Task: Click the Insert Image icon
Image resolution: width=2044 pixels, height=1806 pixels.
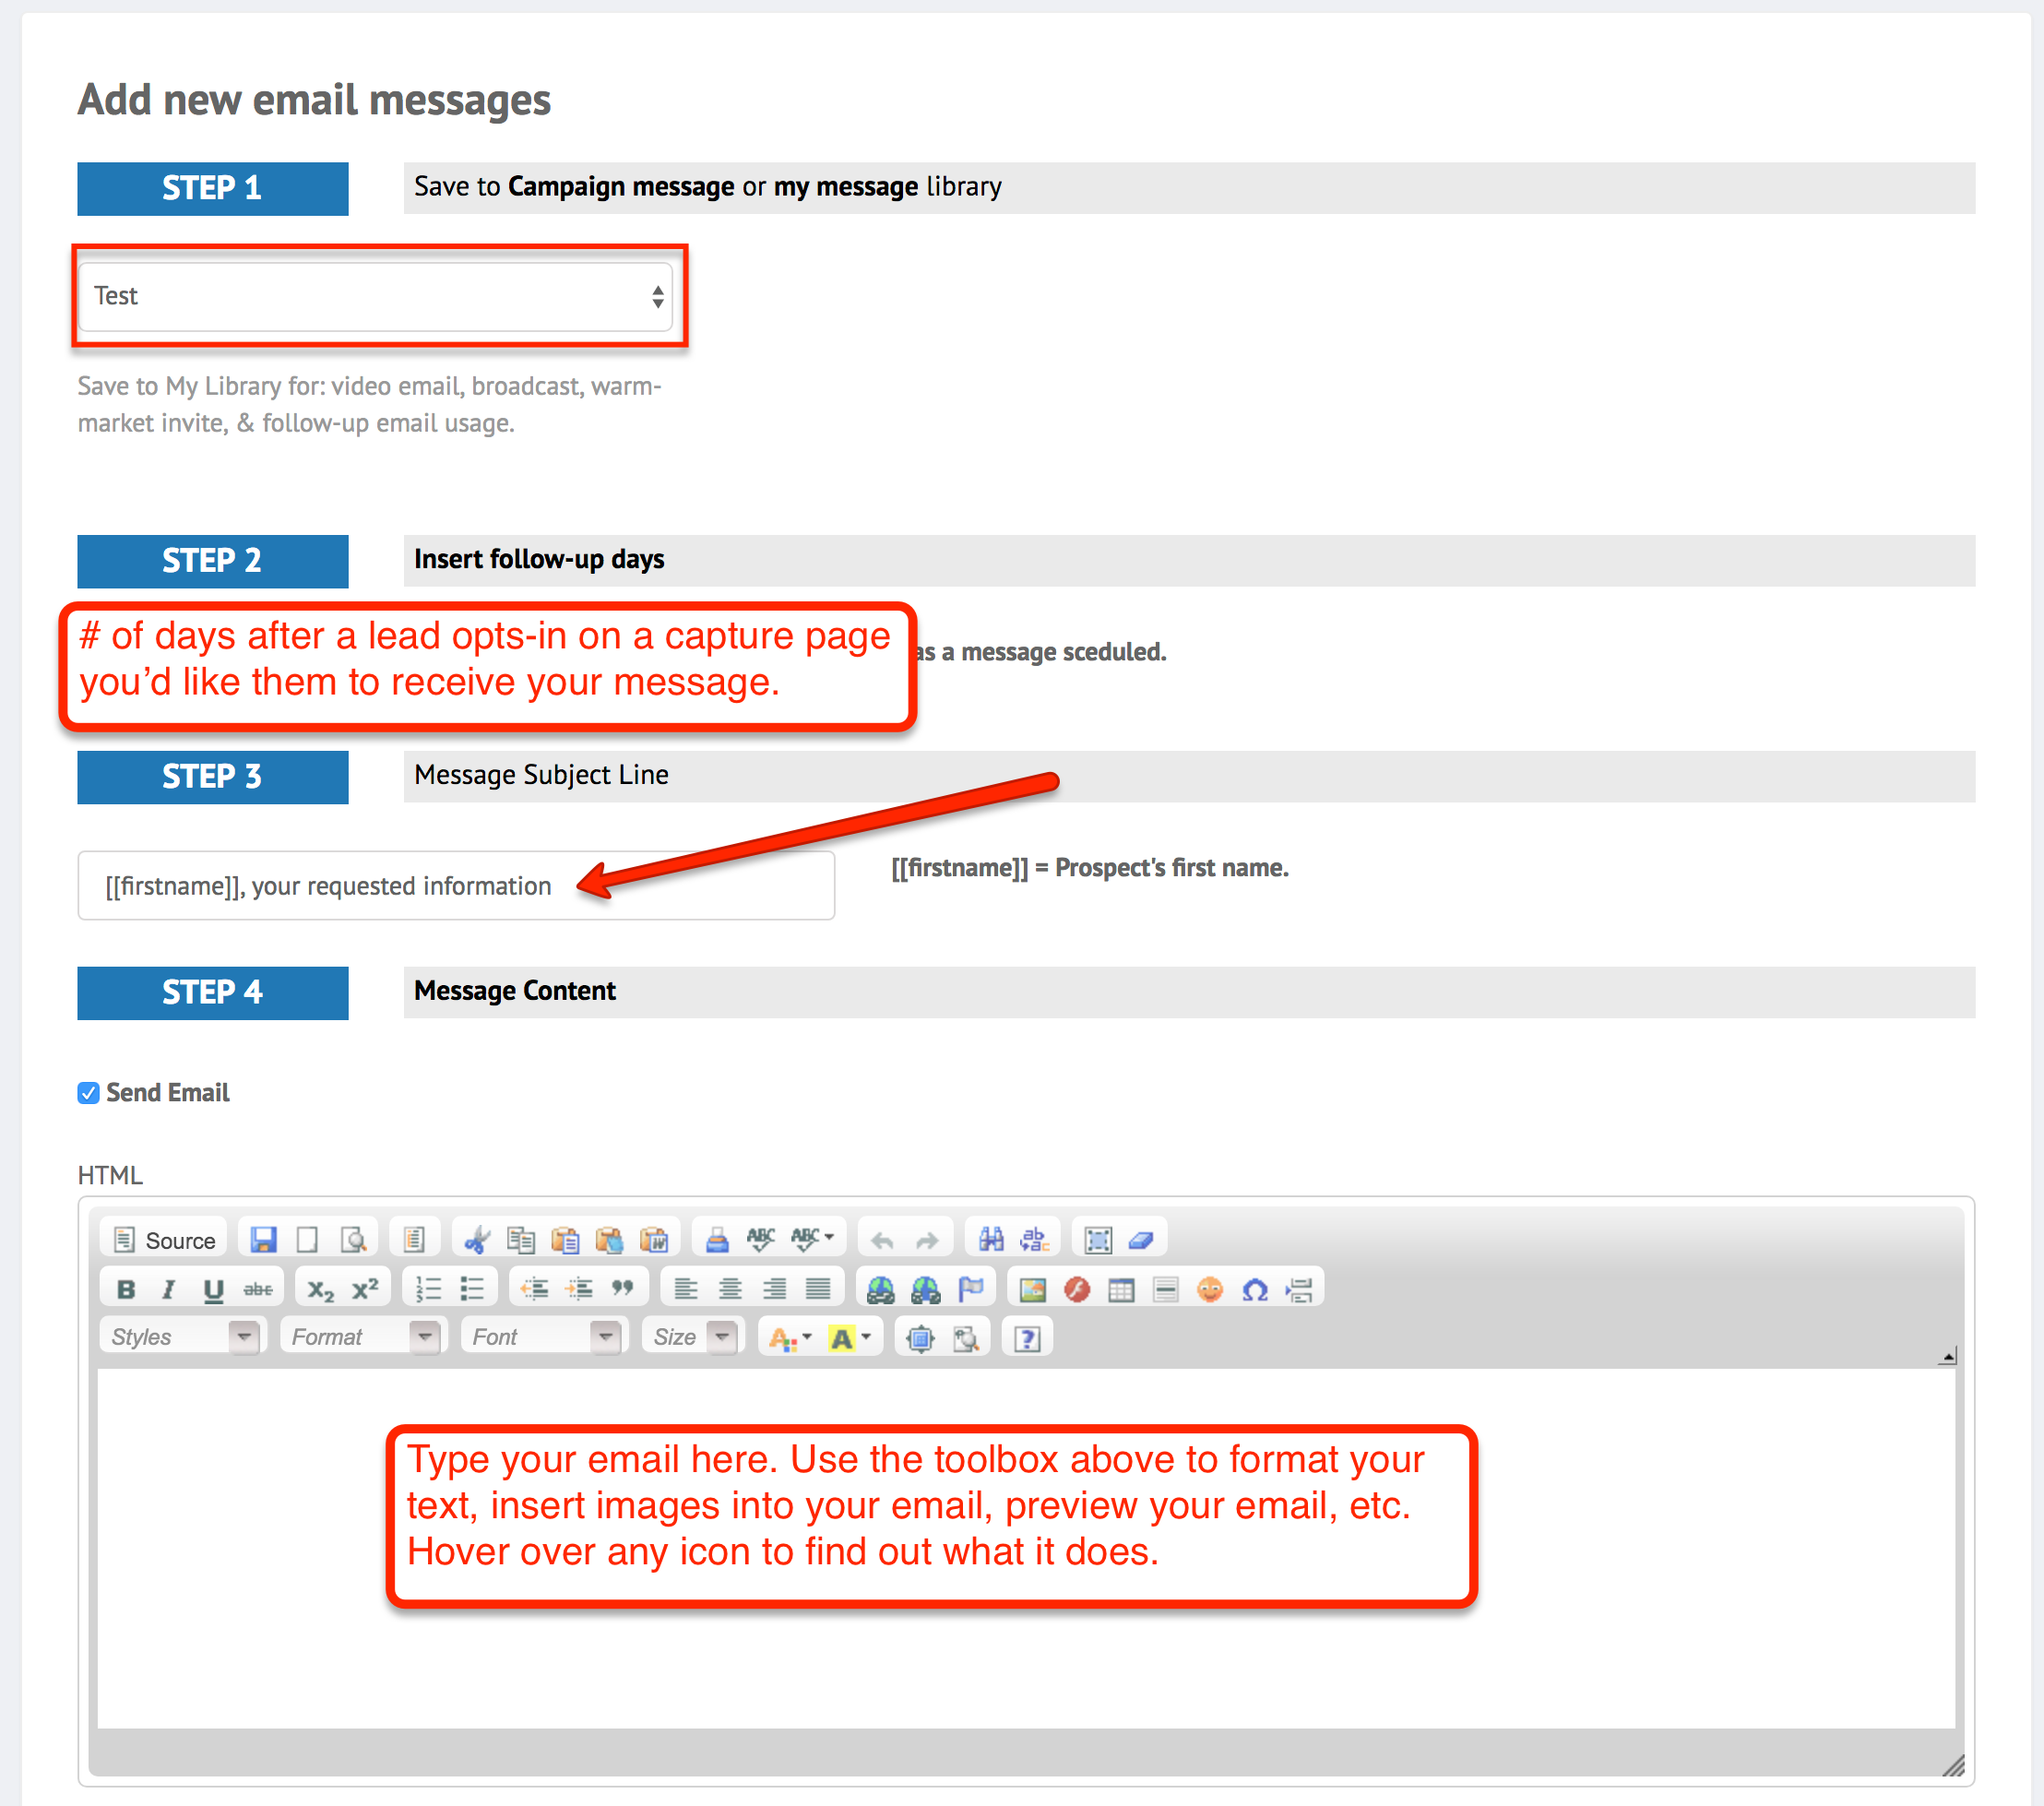Action: click(1032, 1289)
